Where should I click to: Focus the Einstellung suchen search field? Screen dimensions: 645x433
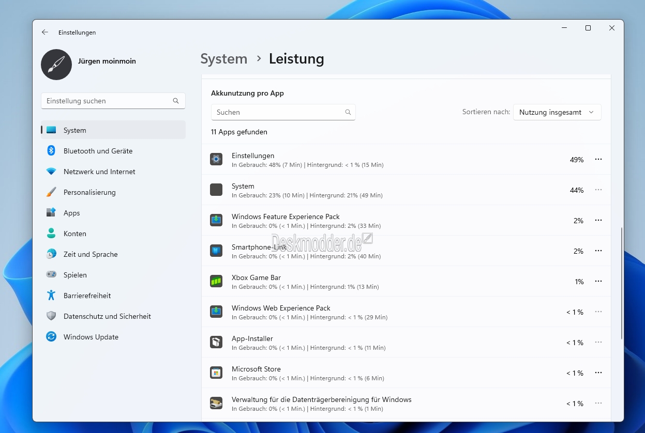point(113,101)
